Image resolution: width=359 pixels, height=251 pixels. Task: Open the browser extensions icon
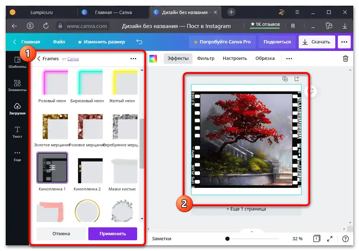(x=329, y=26)
